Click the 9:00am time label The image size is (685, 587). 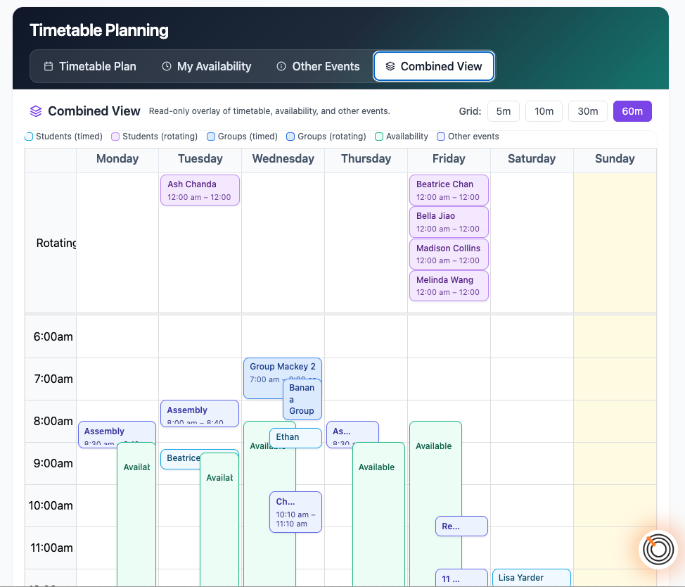53,463
